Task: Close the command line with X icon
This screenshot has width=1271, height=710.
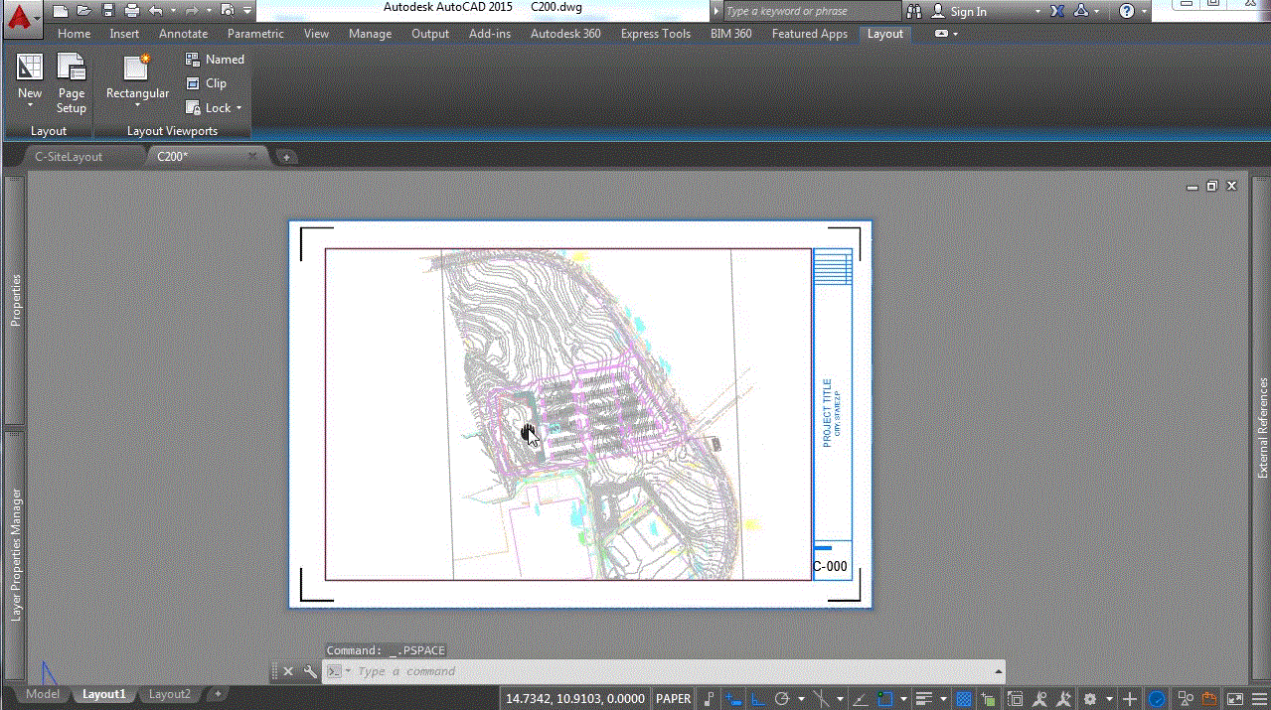Action: [288, 671]
